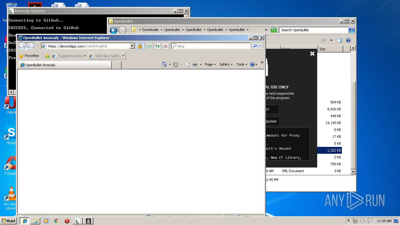Expand the Suggested Sites dropdown
Viewport: 400px width, 225px height.
(x=85, y=56)
